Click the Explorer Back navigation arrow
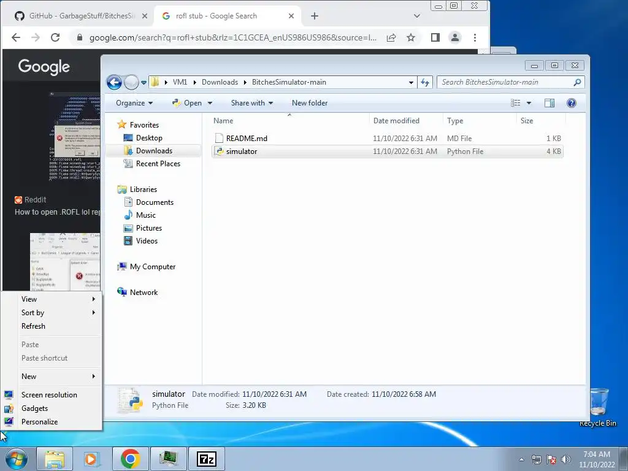Screen dimensions: 628x471 114,83
